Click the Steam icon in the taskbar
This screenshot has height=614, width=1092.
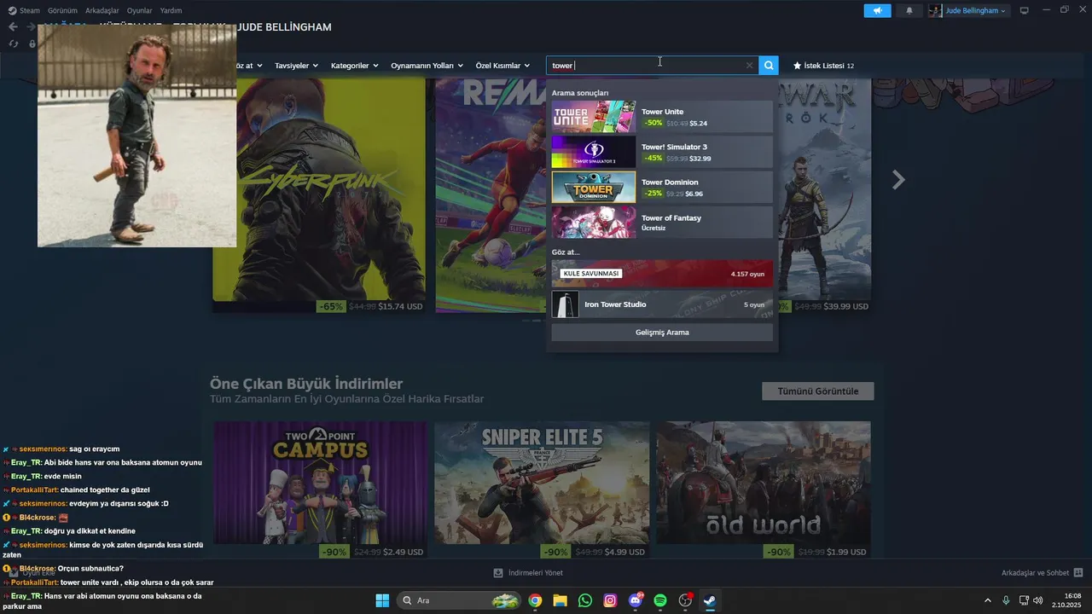[709, 600]
